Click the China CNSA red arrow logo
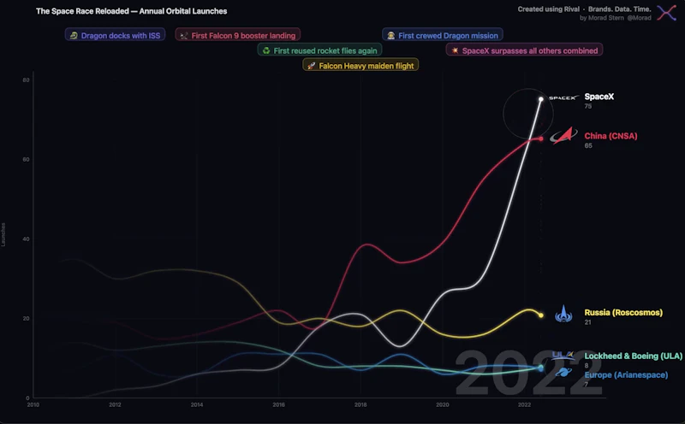 pos(563,136)
